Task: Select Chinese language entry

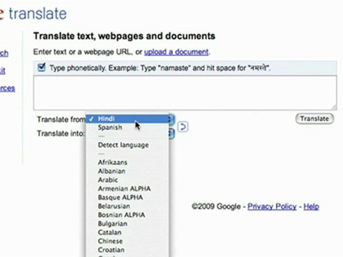Action: click(128, 241)
